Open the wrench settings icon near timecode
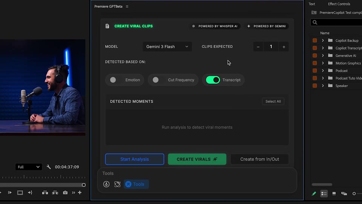 [49, 167]
